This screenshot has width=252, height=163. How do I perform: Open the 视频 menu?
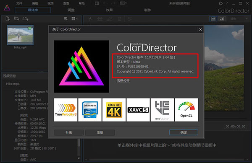coord(50,3)
